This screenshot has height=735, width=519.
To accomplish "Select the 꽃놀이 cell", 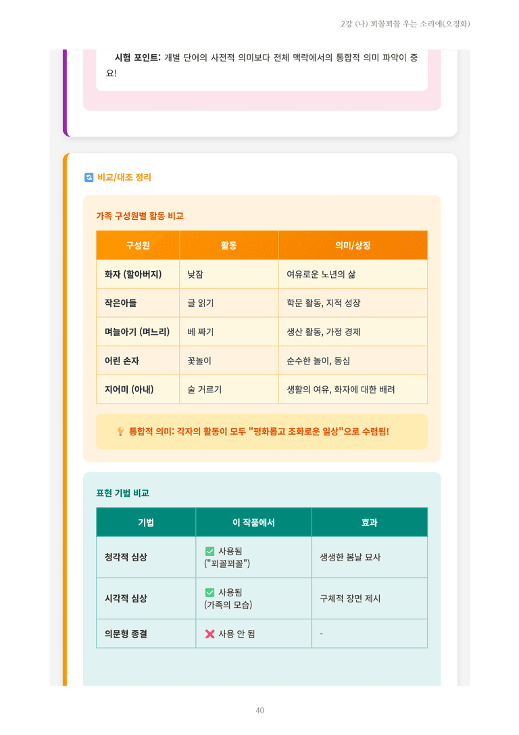I will (x=228, y=361).
